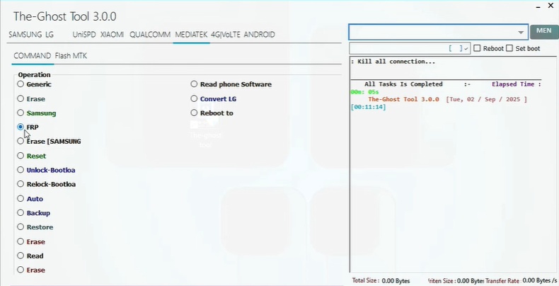This screenshot has width=559, height=286.
Task: Focus the large top combo box field
Action: pyautogui.click(x=438, y=33)
